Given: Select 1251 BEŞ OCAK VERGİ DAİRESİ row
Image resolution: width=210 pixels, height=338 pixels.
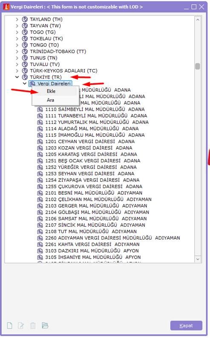Looking at the screenshot, I should click(92, 161).
